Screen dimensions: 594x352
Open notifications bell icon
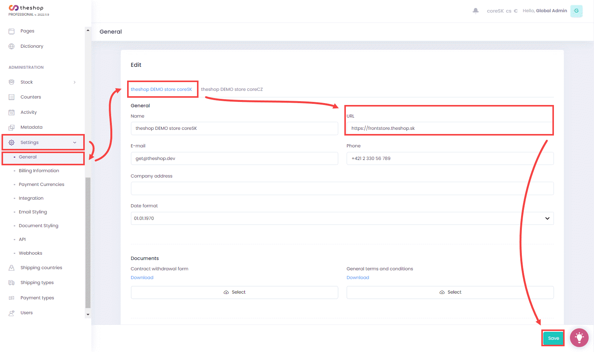[476, 11]
